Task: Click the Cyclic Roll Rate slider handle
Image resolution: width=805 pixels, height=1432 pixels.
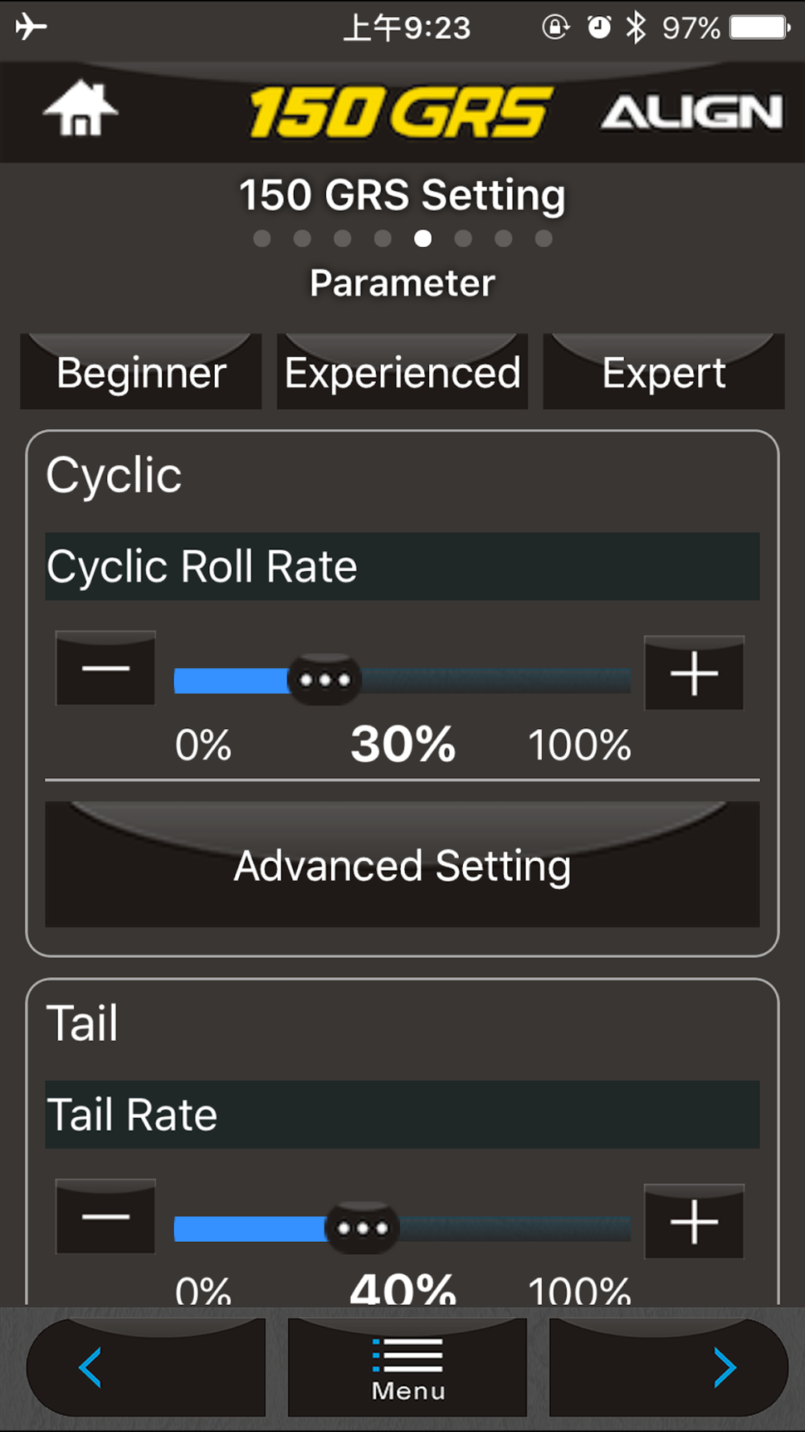Action: [x=324, y=680]
